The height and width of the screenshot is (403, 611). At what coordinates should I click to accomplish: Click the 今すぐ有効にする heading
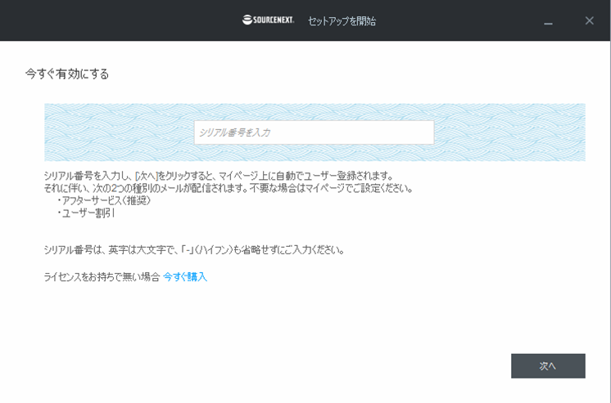tap(67, 74)
